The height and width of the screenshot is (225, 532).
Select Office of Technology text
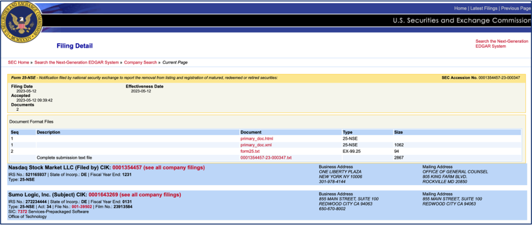[x=27, y=217]
